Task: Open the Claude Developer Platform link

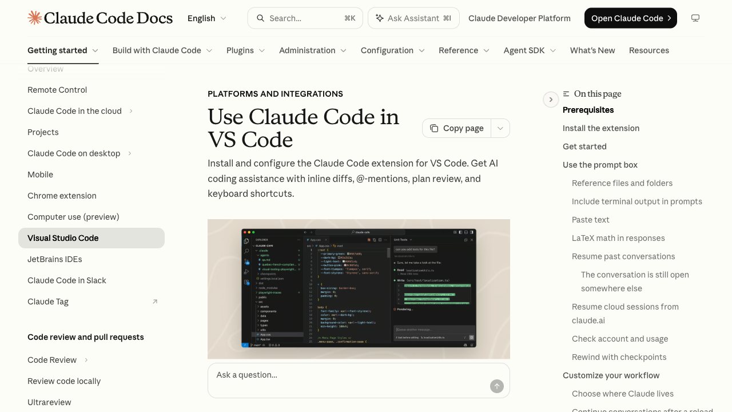Action: pyautogui.click(x=519, y=18)
